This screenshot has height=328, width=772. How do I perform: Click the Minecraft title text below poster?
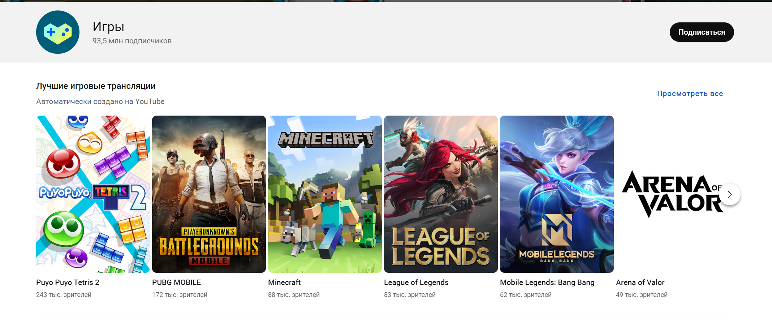point(284,282)
